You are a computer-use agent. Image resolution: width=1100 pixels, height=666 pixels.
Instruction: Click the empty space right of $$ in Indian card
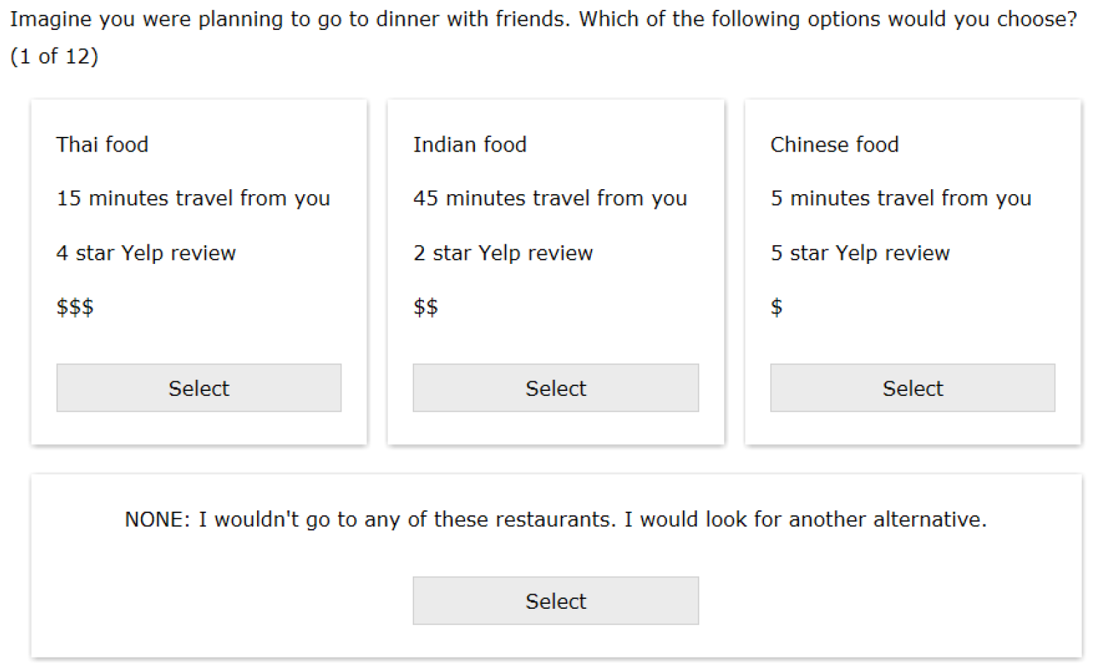(573, 306)
